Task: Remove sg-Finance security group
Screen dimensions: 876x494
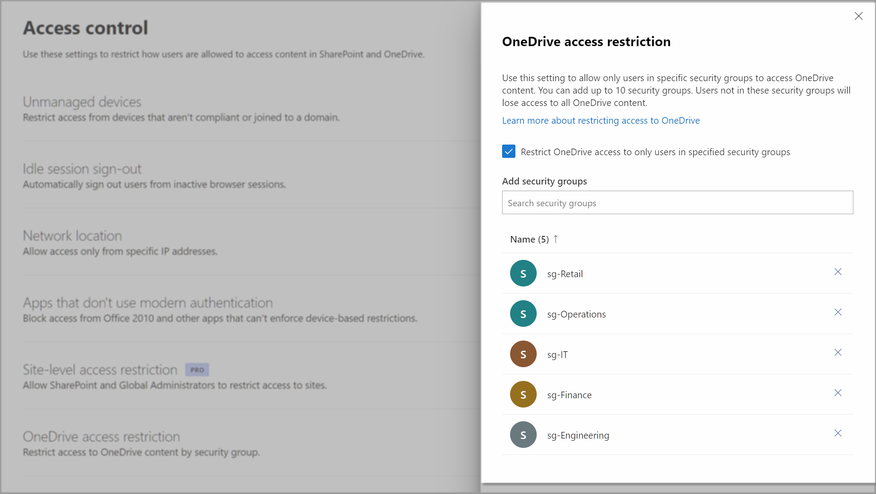Action: click(838, 393)
